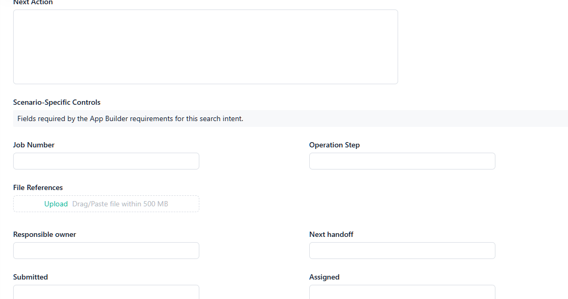The height and width of the screenshot is (299, 568).
Task: Focus the Job Number input field
Action: [106, 161]
